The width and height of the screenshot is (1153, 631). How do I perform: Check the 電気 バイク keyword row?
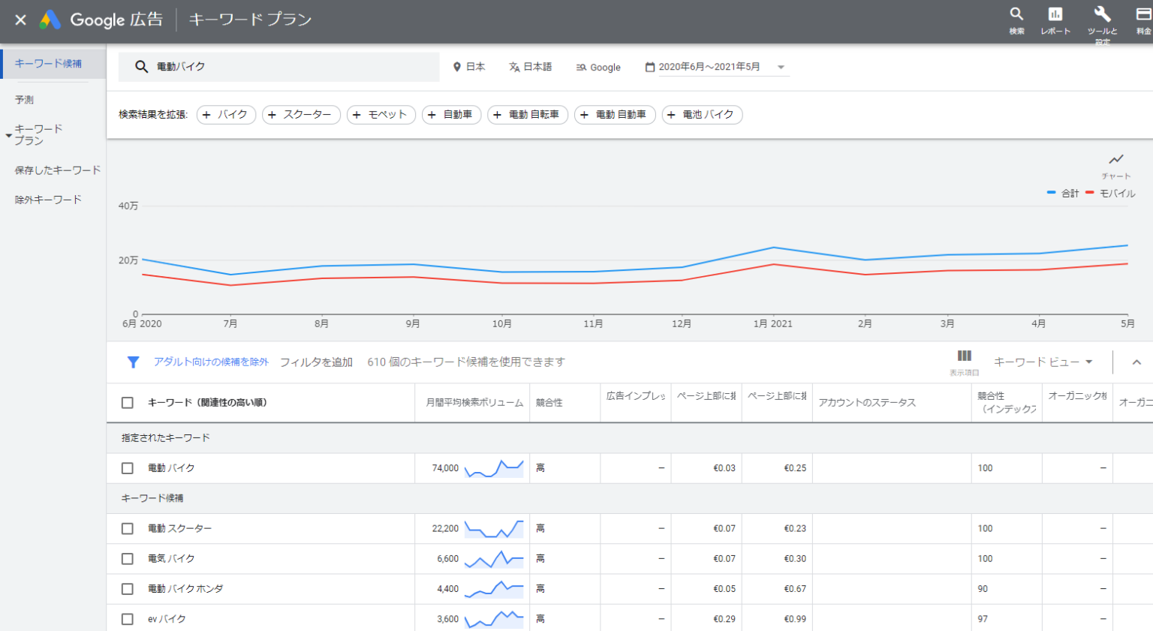click(128, 559)
